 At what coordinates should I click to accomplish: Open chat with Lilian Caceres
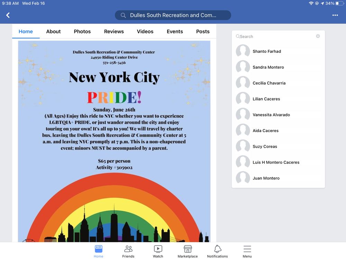[278, 99]
